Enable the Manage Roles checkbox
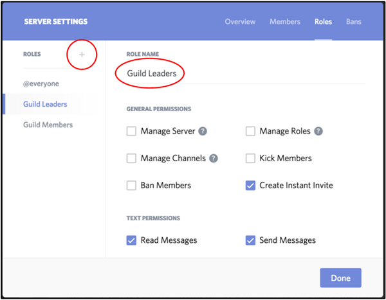This screenshot has width=386, height=300. click(x=250, y=131)
